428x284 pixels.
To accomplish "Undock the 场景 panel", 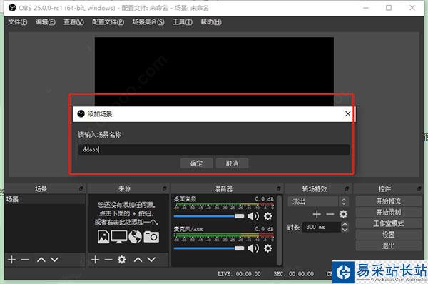I will pos(81,188).
